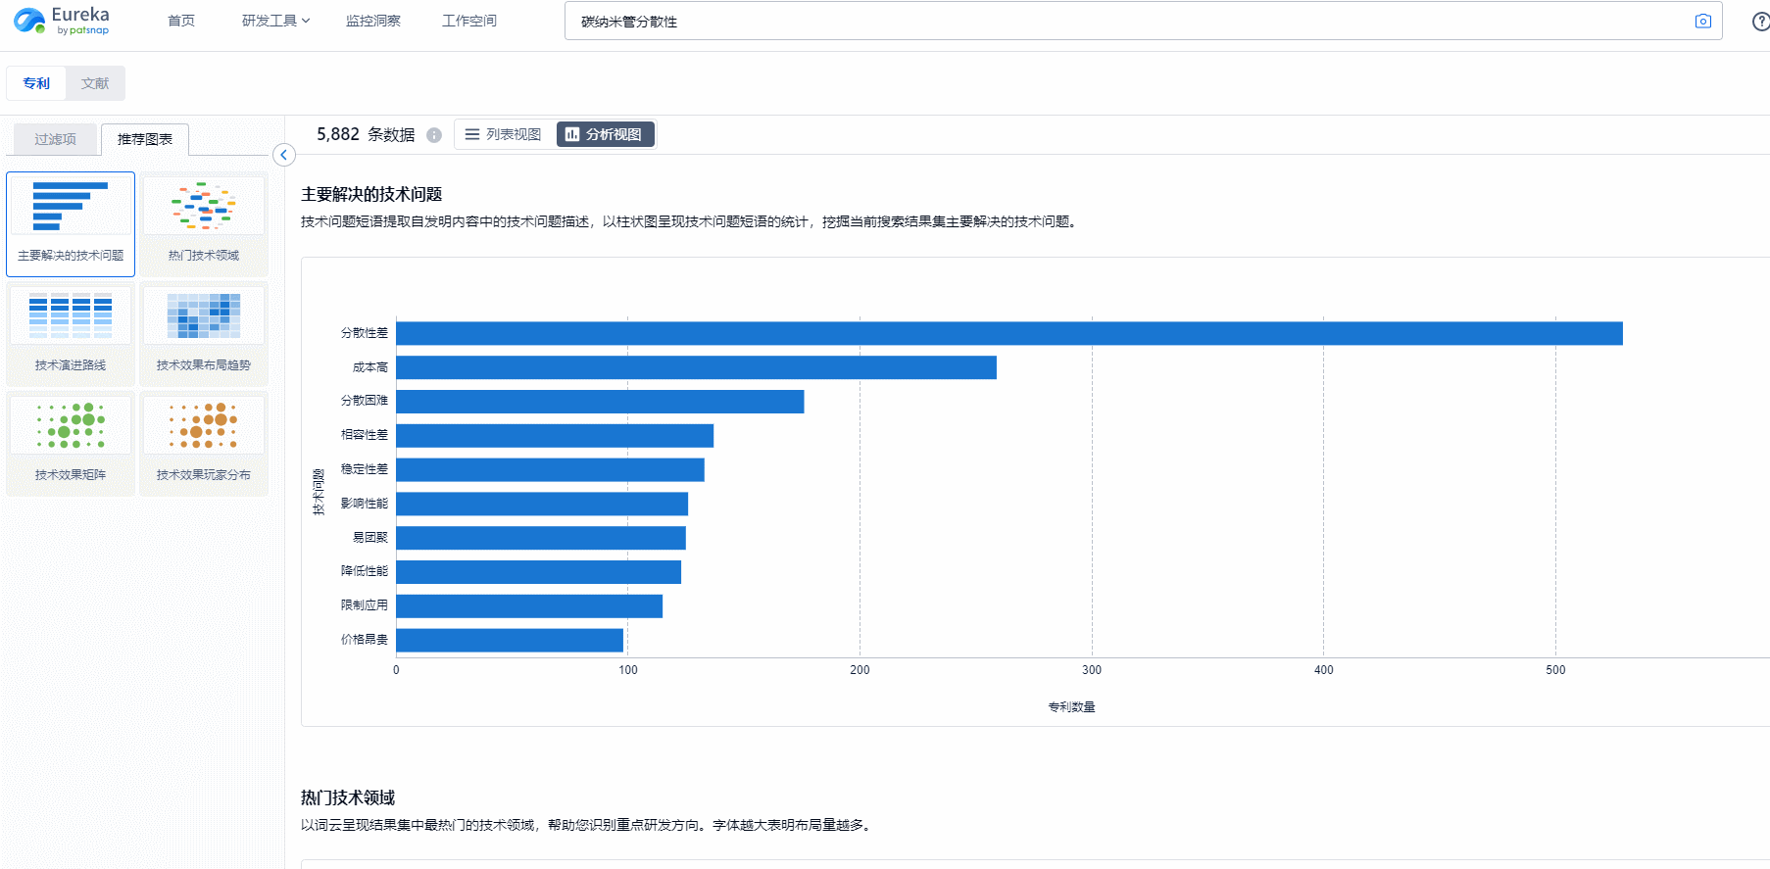Switch to the 文献 tab
This screenshot has height=869, width=1770.
(95, 83)
